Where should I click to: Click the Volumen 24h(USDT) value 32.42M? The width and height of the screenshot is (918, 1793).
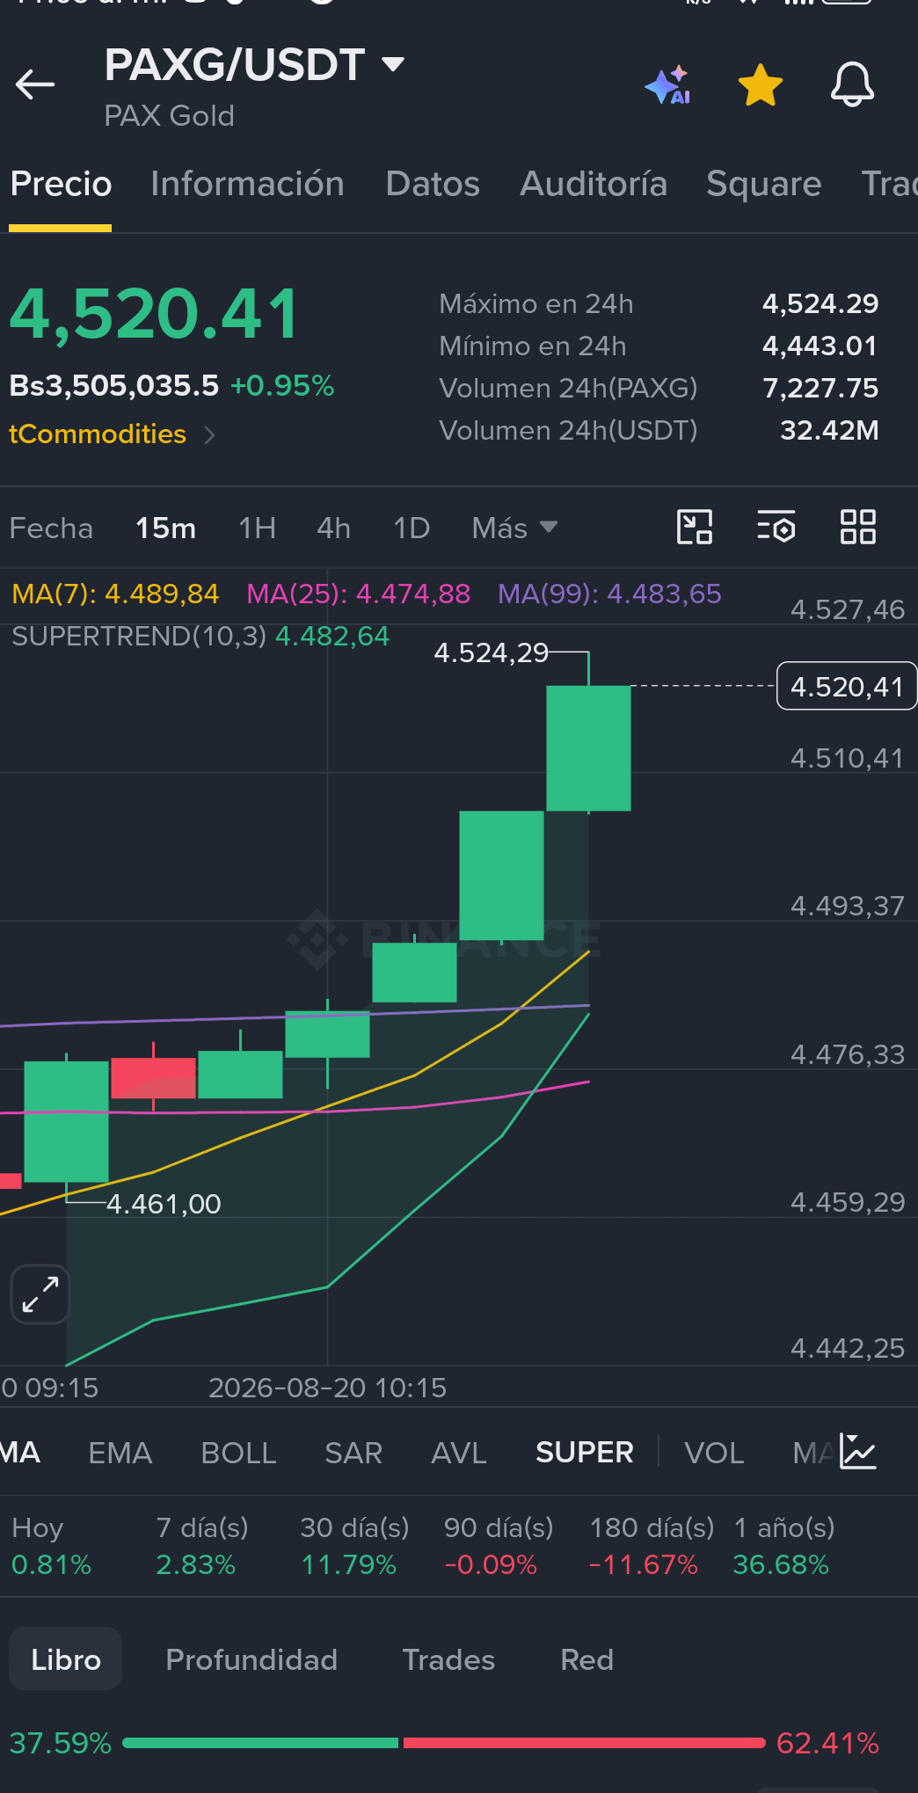click(x=829, y=431)
